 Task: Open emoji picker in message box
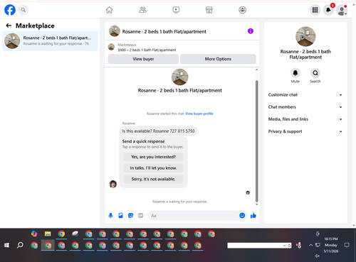coord(242,215)
